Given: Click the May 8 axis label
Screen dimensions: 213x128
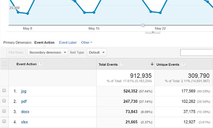Looking at the screenshot, I should (28, 28).
